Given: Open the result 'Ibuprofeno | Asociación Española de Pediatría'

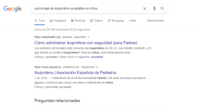Looking at the screenshot, I should pyautogui.click(x=75, y=73).
